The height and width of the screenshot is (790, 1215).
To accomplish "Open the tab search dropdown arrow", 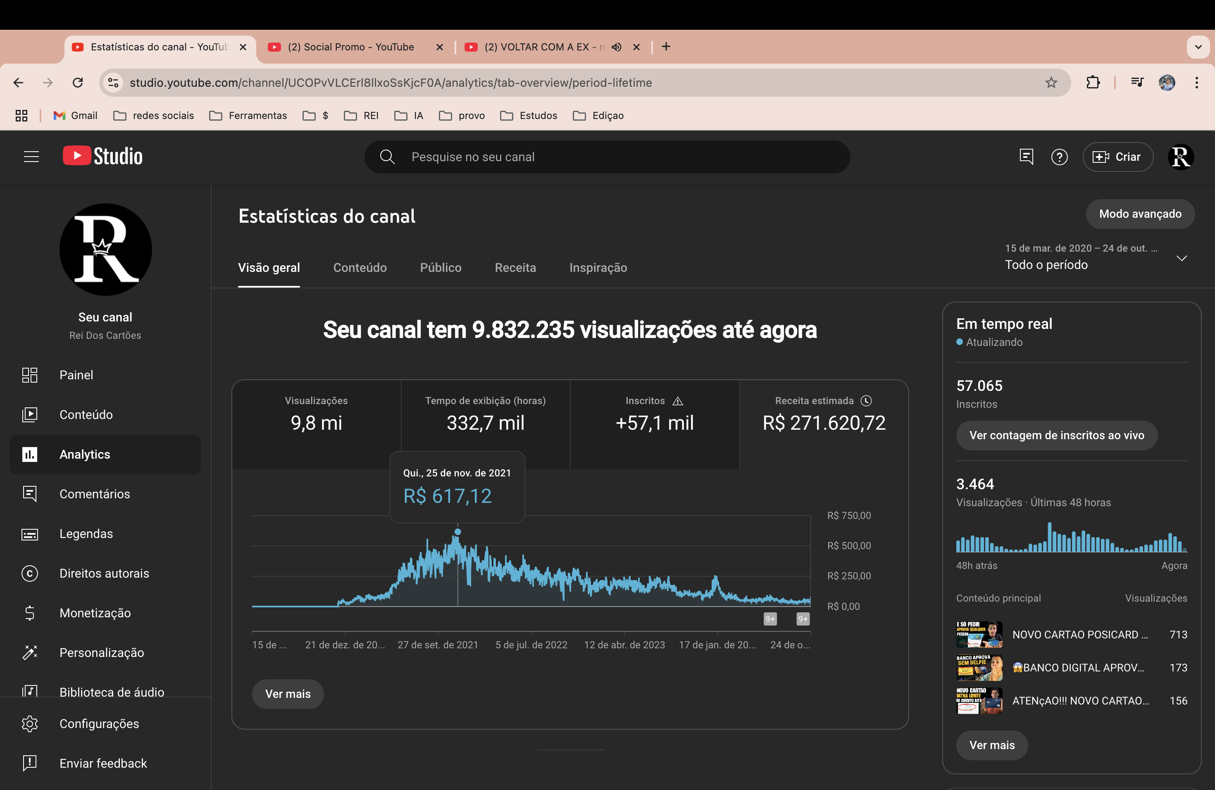I will tap(1198, 47).
